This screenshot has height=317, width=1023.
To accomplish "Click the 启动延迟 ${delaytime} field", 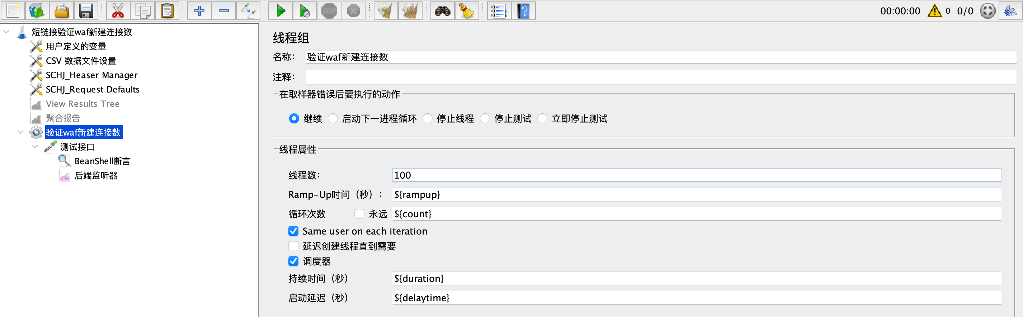I will click(x=697, y=298).
